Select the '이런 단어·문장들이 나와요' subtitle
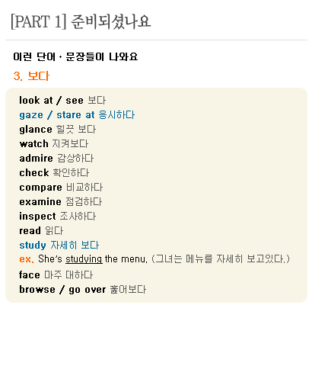The width and height of the screenshot is (312, 366). pyautogui.click(x=75, y=56)
